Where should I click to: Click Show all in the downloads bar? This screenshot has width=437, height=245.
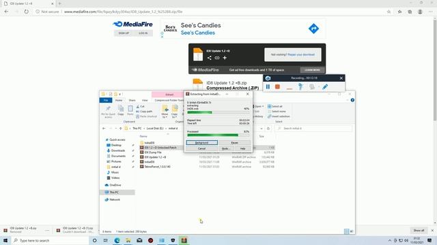[419, 231]
